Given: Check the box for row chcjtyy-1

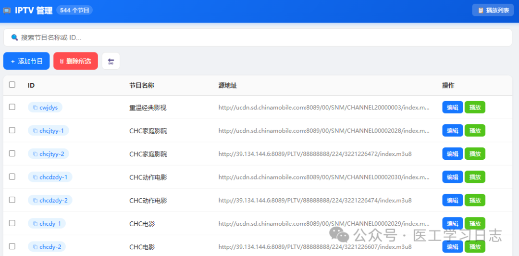Looking at the screenshot, I should click(12, 130).
